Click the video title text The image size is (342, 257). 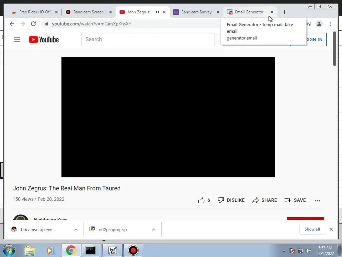(66, 188)
